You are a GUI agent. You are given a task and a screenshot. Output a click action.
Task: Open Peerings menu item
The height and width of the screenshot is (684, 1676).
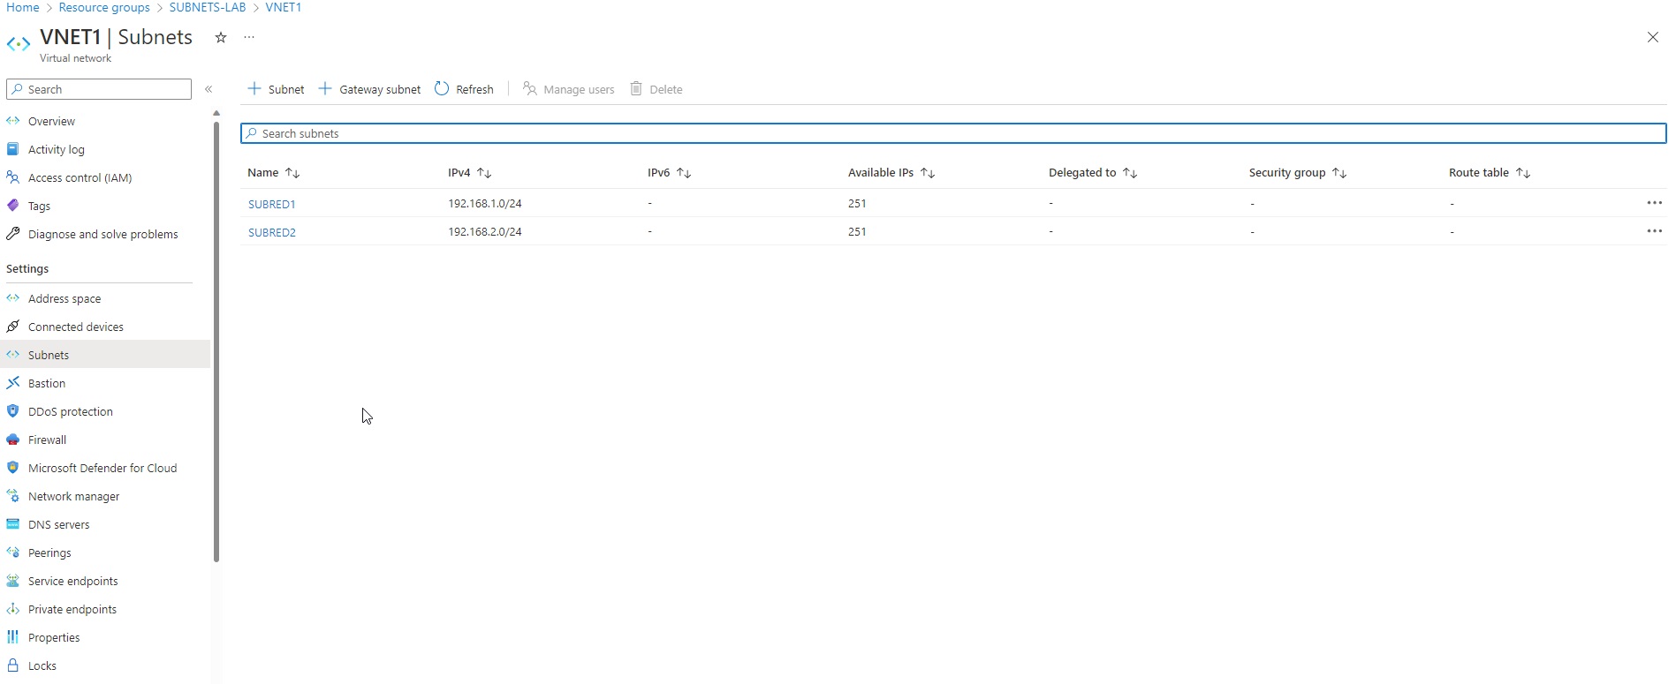49,552
